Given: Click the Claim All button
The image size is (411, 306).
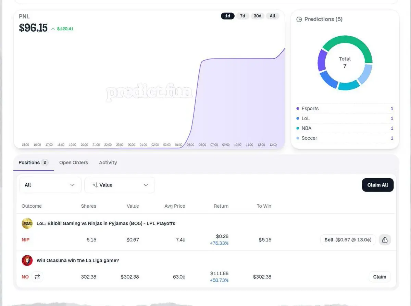Looking at the screenshot, I should tap(378, 185).
